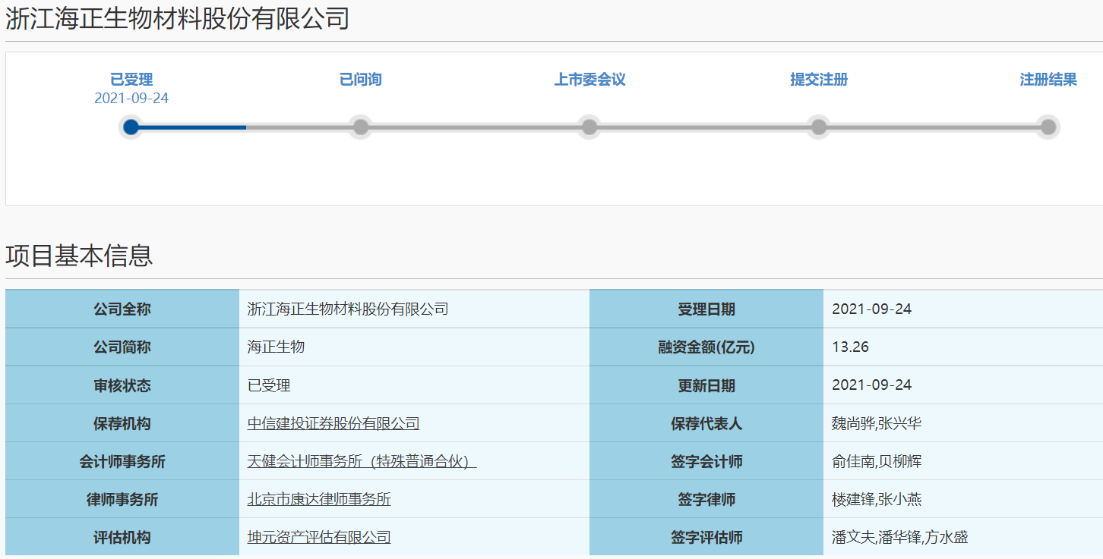Click the signing appraisers 潘文夫,潘华锋,方水盛
The width and height of the screenshot is (1103, 559).
tap(900, 537)
